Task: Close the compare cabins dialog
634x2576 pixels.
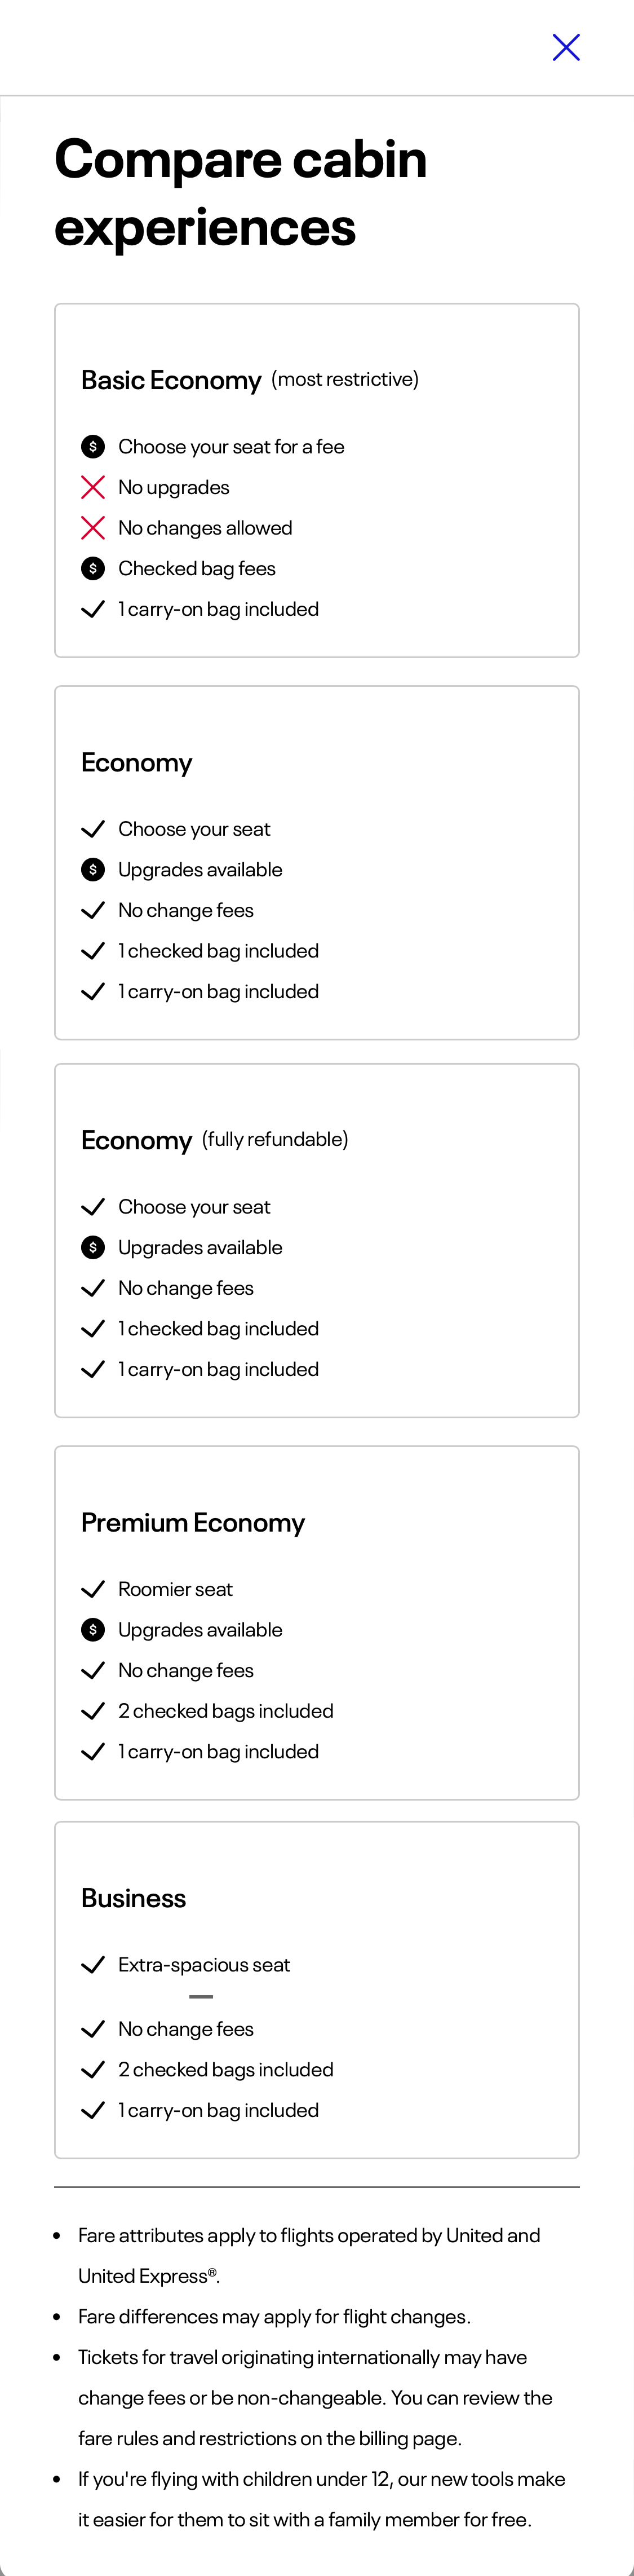Action: 566,47
